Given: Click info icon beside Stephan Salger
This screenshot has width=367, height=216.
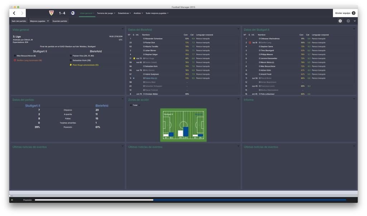Looking at the screenshot, I should click(x=144, y=54).
